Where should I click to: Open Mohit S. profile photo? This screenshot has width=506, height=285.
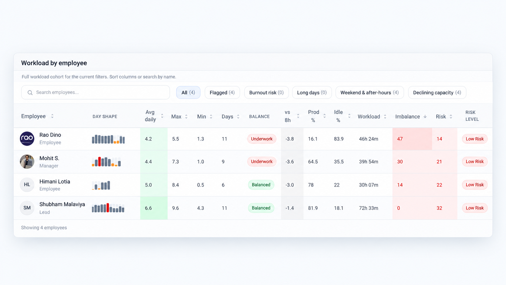[27, 162]
